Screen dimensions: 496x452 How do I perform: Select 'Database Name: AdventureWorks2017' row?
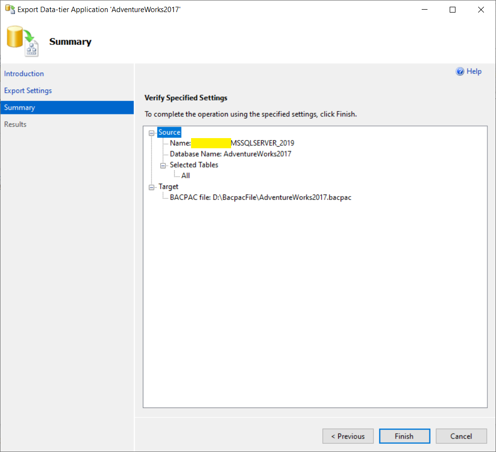tap(230, 154)
